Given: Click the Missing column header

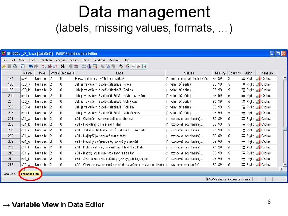Looking at the screenshot, I should 220,73.
